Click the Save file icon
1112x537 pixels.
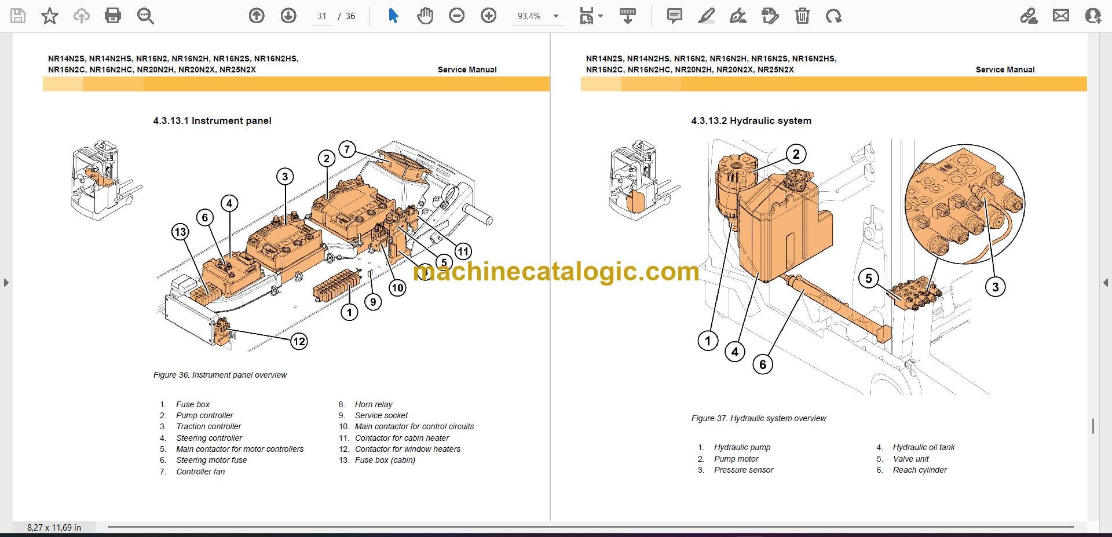click(18, 16)
